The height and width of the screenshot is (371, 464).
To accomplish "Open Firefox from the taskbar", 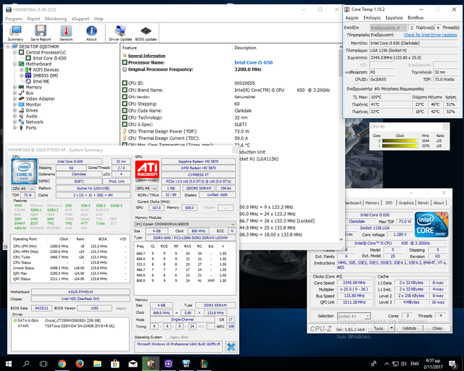I will point(80,364).
